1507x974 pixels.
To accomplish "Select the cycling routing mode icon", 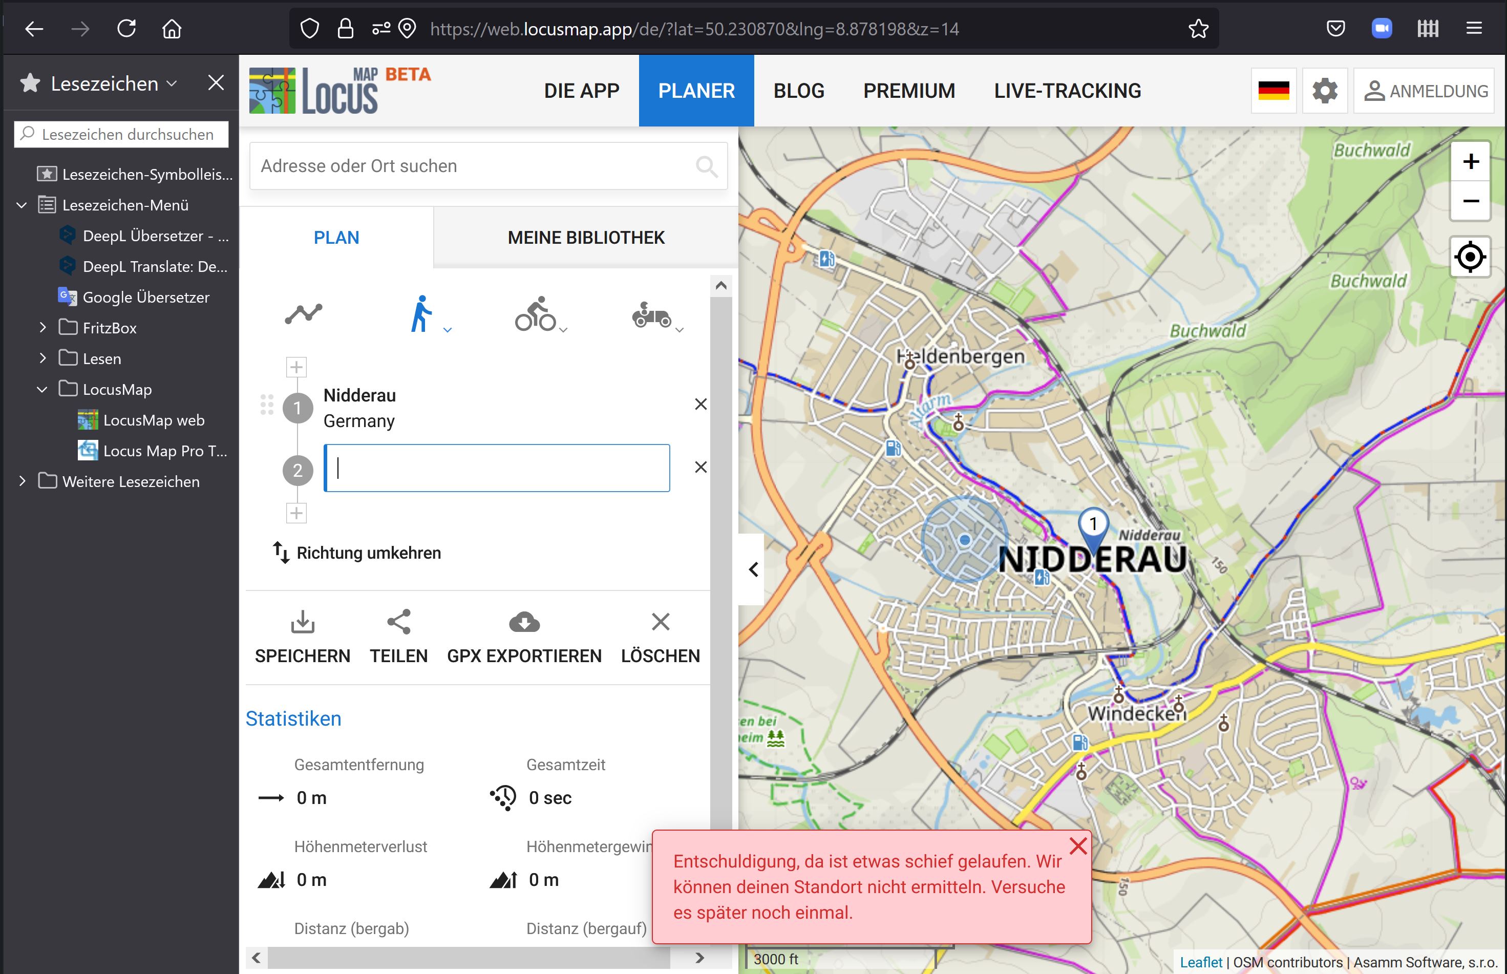I will [535, 314].
